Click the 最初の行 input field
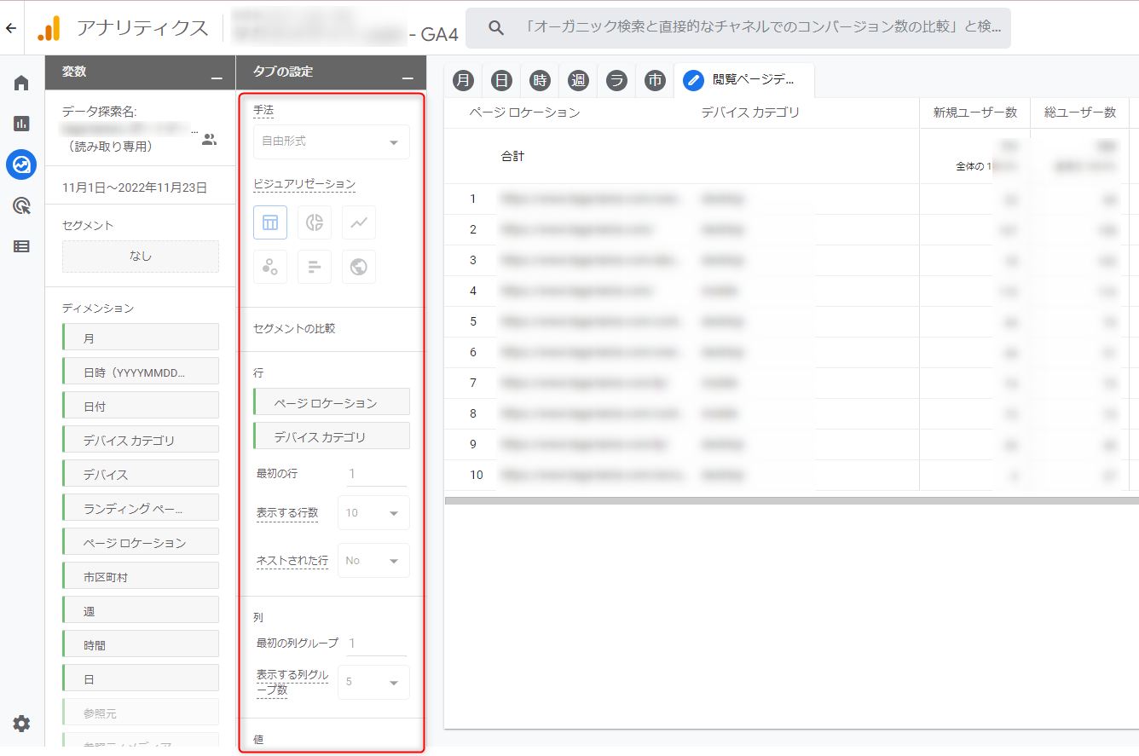Image resolution: width=1139 pixels, height=756 pixels. point(377,473)
